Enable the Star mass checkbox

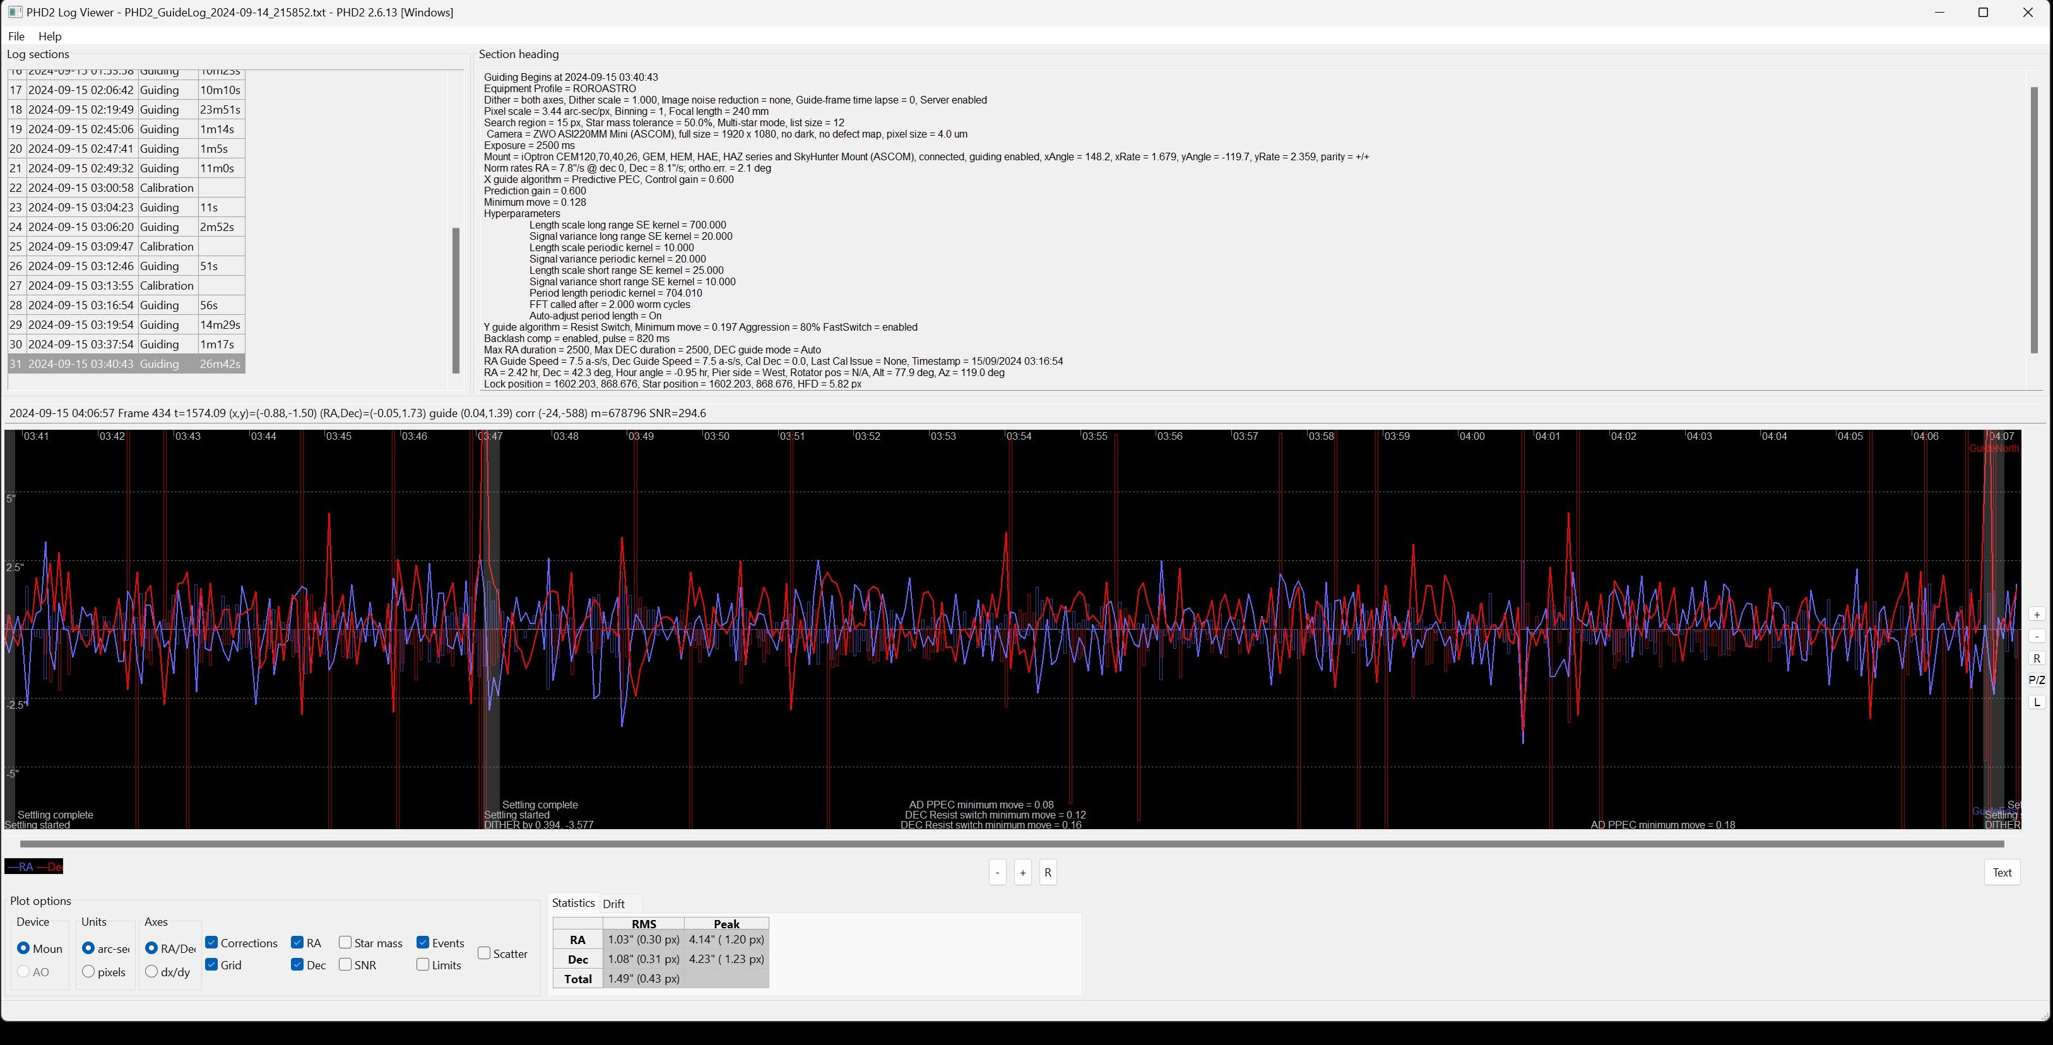coord(345,943)
